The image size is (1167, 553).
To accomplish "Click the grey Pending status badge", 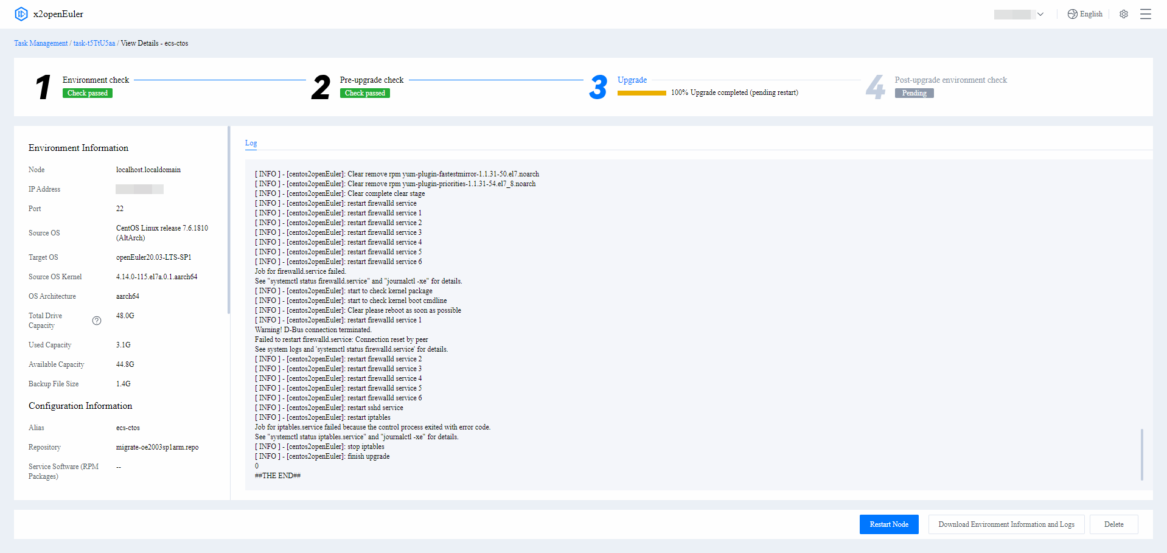I will (914, 93).
